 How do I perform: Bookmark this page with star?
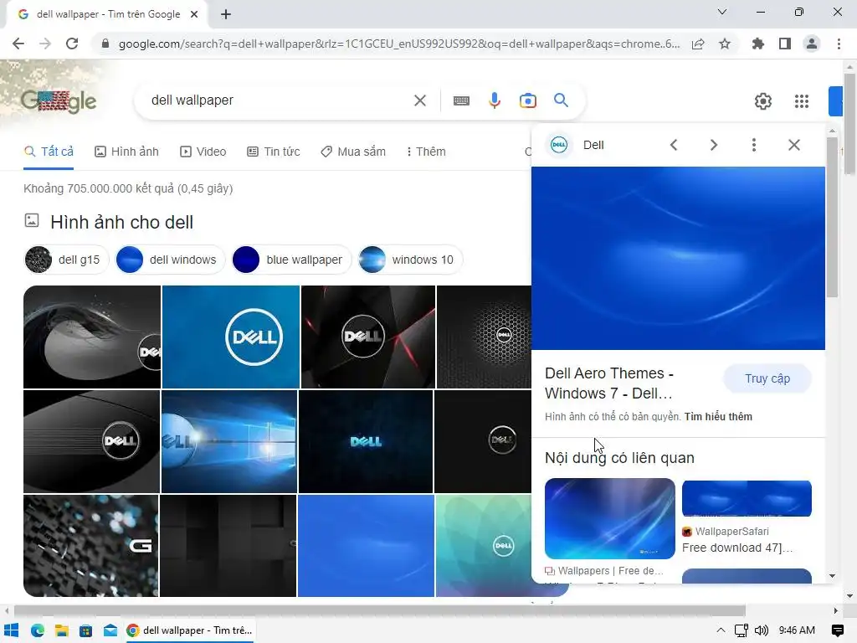[x=725, y=44]
